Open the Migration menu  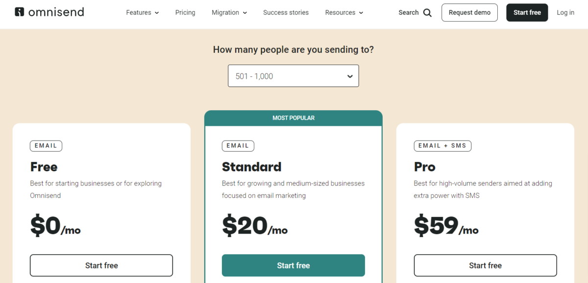pos(225,12)
